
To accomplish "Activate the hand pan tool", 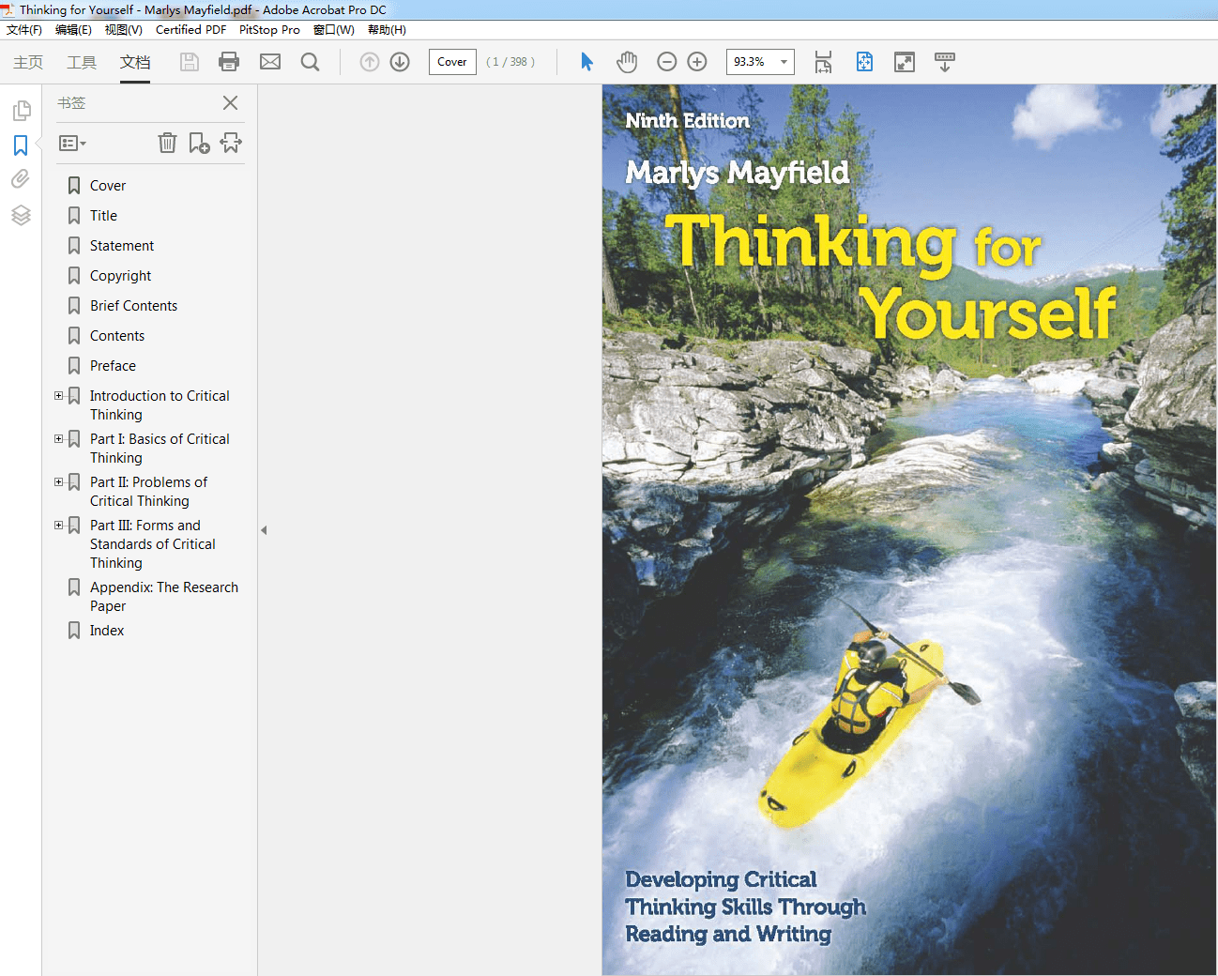I will (627, 62).
